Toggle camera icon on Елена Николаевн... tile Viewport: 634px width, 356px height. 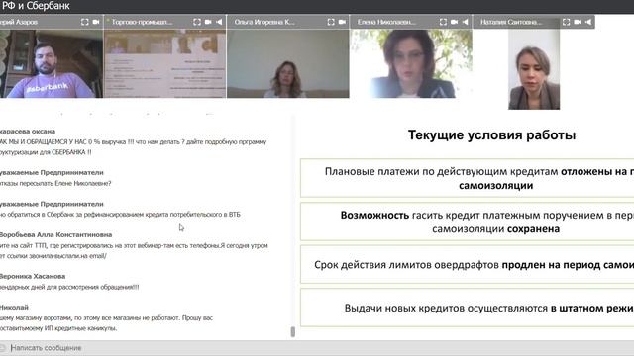(454, 22)
